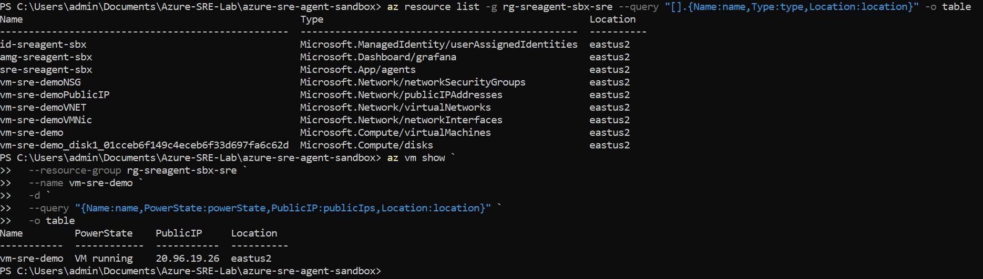This screenshot has width=983, height=279.
Task: Select resource name amg-sreagent-sbx
Action: [46, 57]
